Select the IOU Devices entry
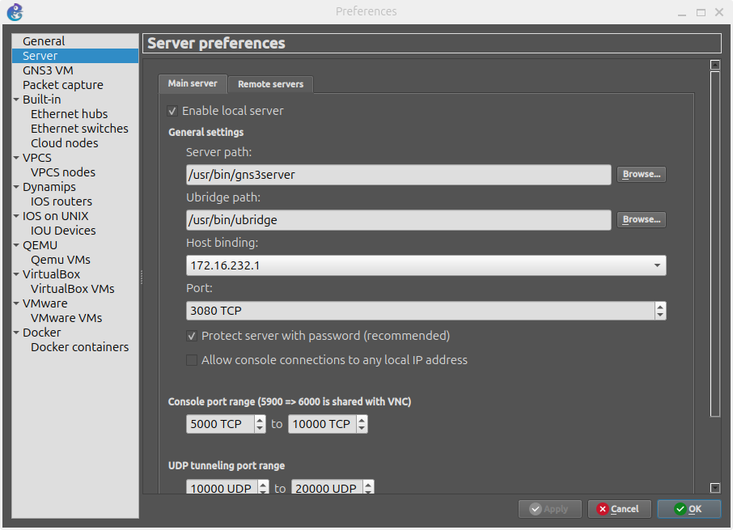The image size is (733, 530). pos(63,230)
